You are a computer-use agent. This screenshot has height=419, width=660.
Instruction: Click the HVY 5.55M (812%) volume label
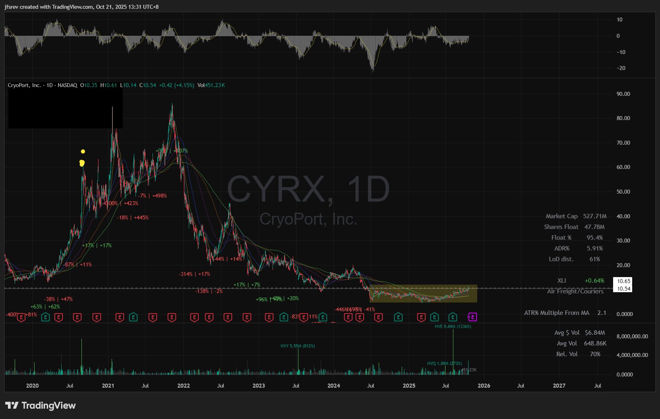pos(298,346)
